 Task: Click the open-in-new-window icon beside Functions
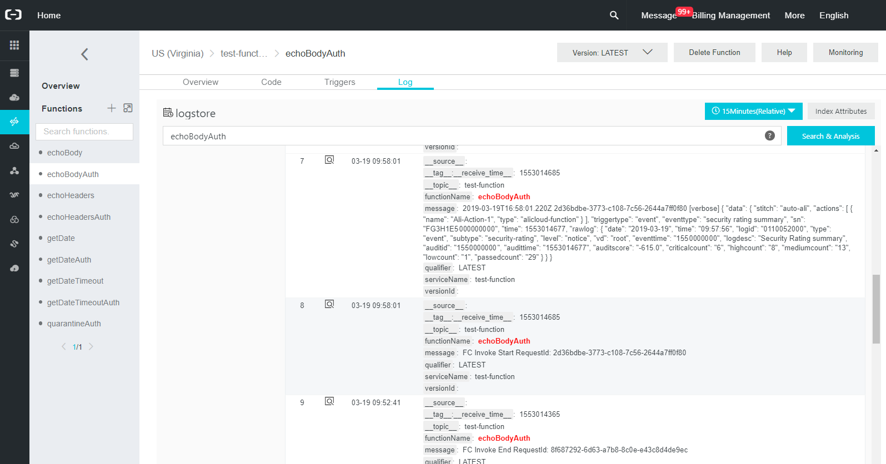point(128,108)
